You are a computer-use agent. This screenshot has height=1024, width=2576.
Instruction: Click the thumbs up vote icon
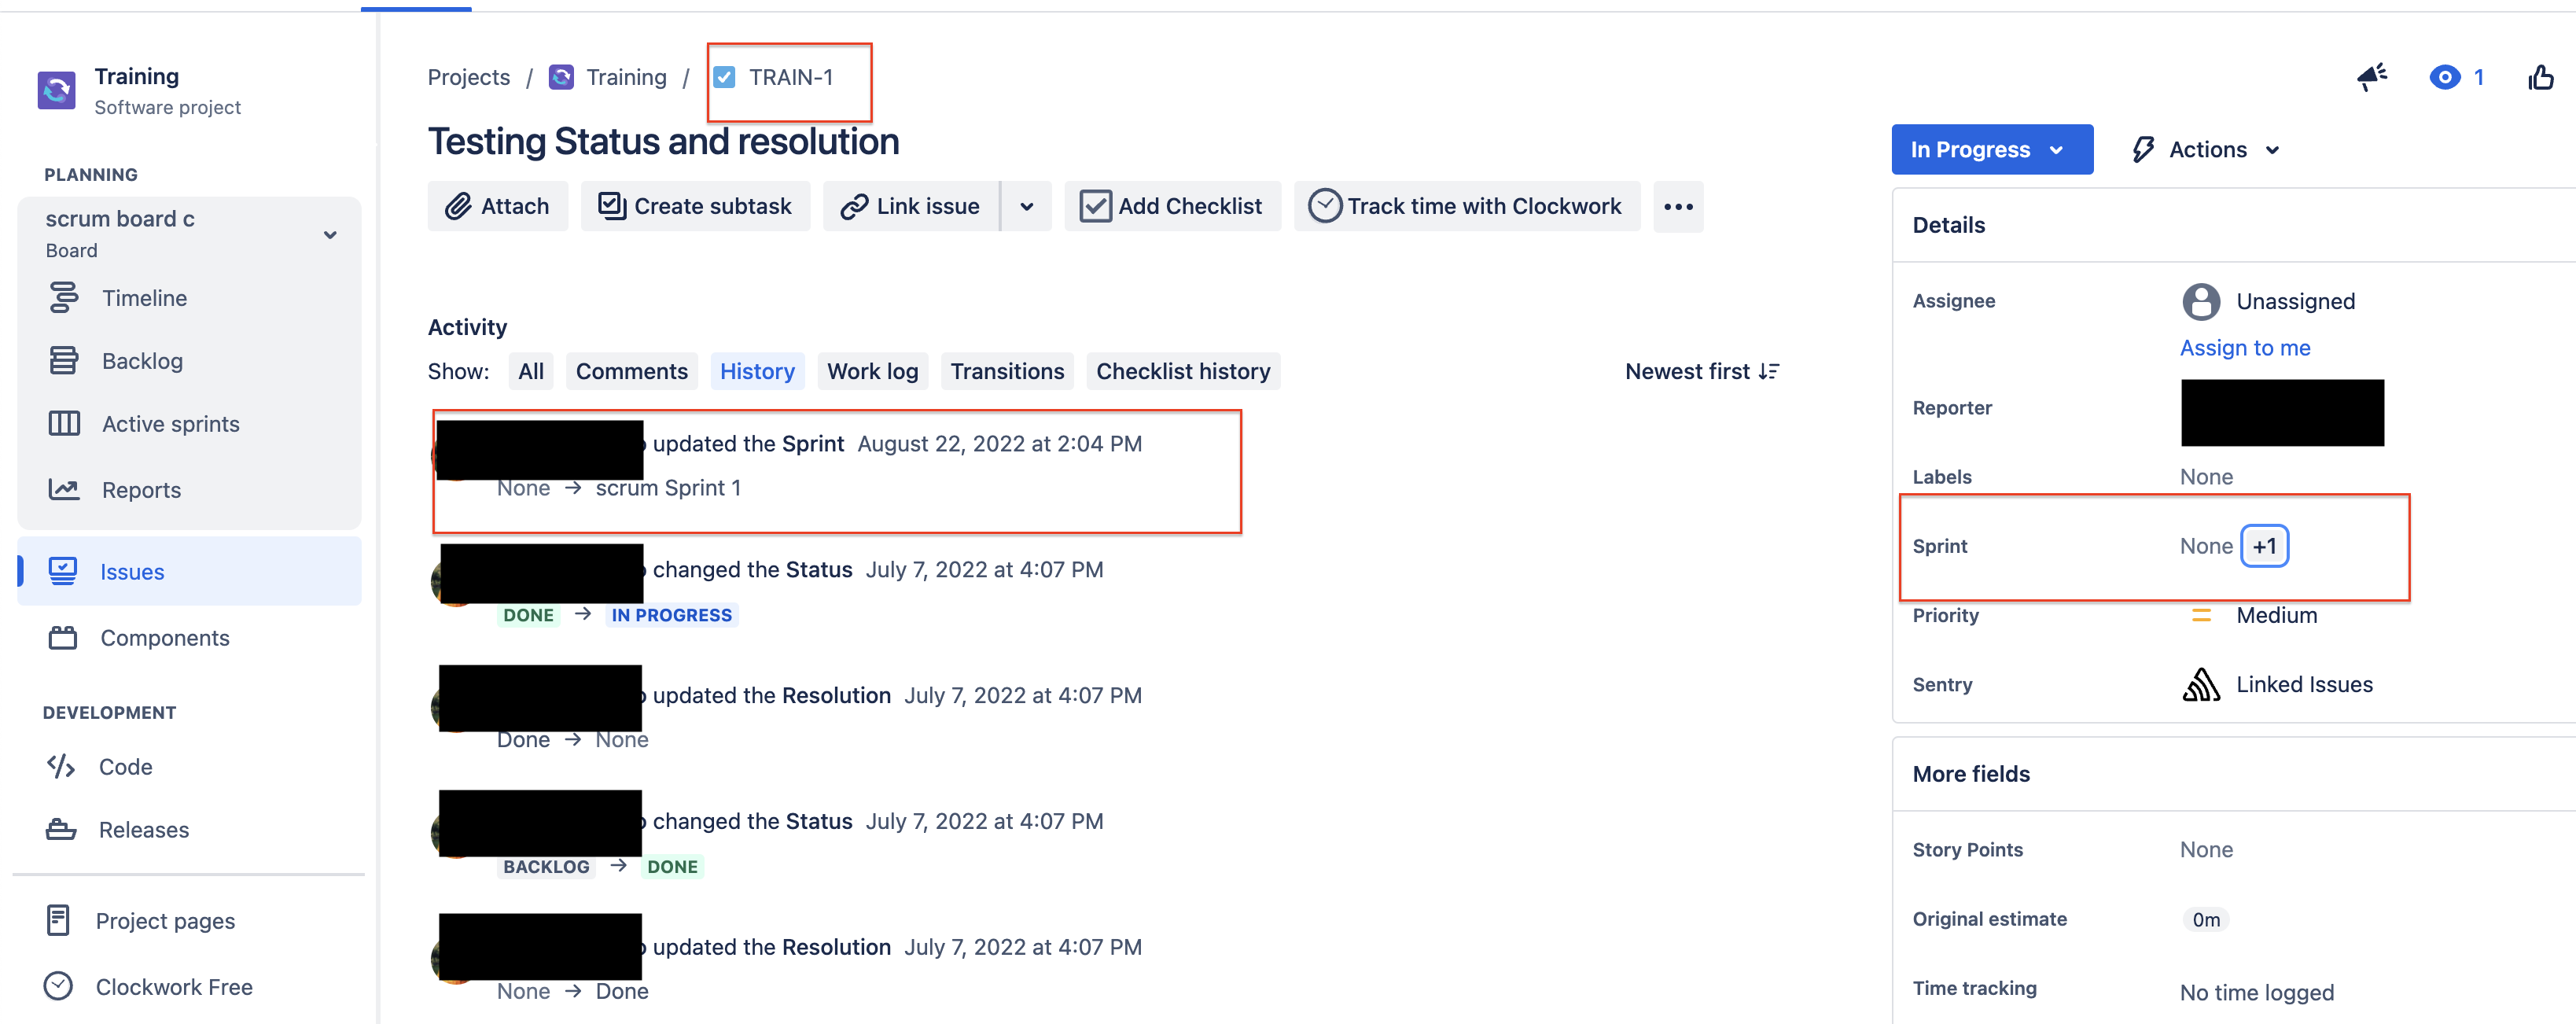tap(2540, 77)
